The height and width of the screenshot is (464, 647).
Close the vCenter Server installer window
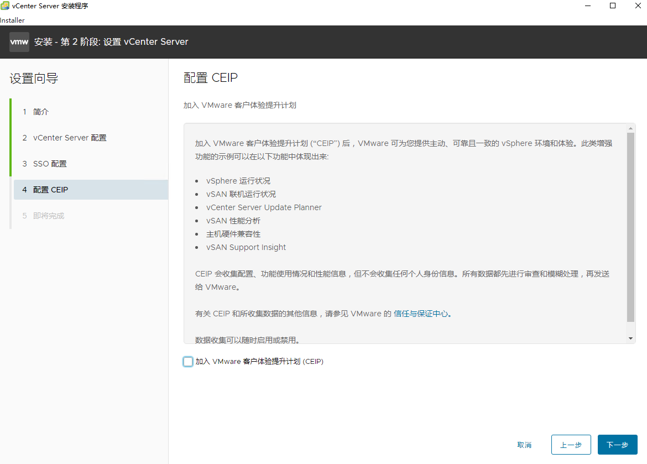point(638,6)
